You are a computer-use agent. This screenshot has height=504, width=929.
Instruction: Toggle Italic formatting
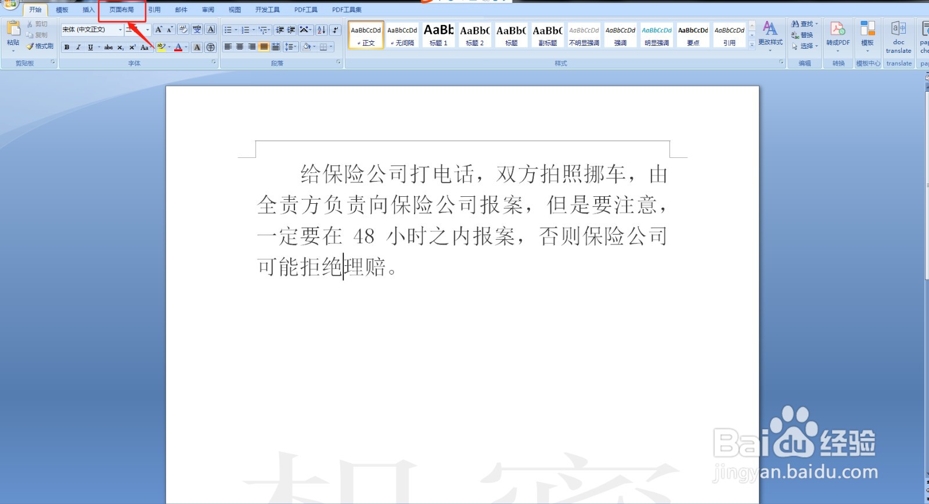point(78,48)
